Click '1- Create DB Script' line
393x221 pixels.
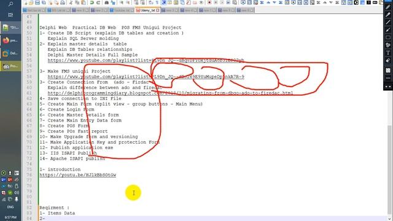click(111, 33)
